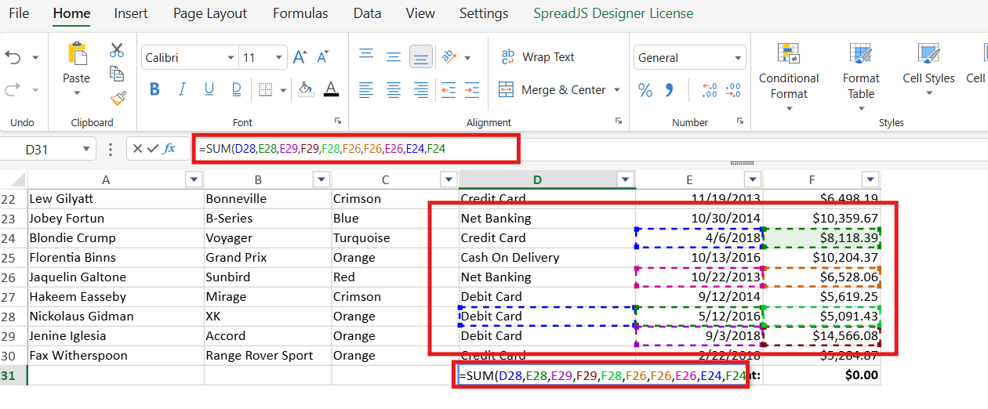Cancel formula entry with X icon
The image size is (988, 409).
[x=136, y=148]
